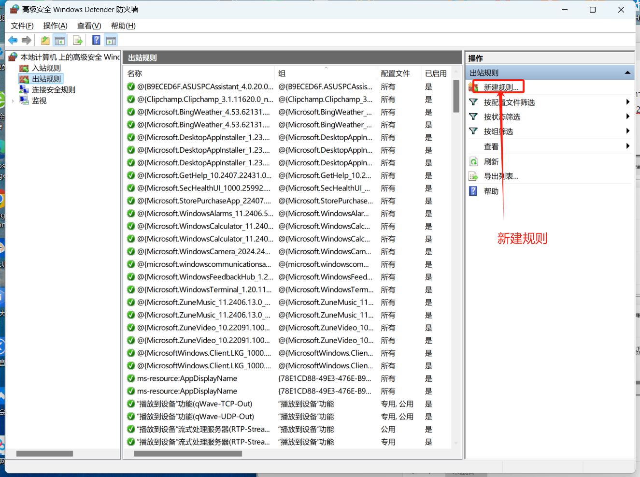Open the 文件(F) menu

22,26
